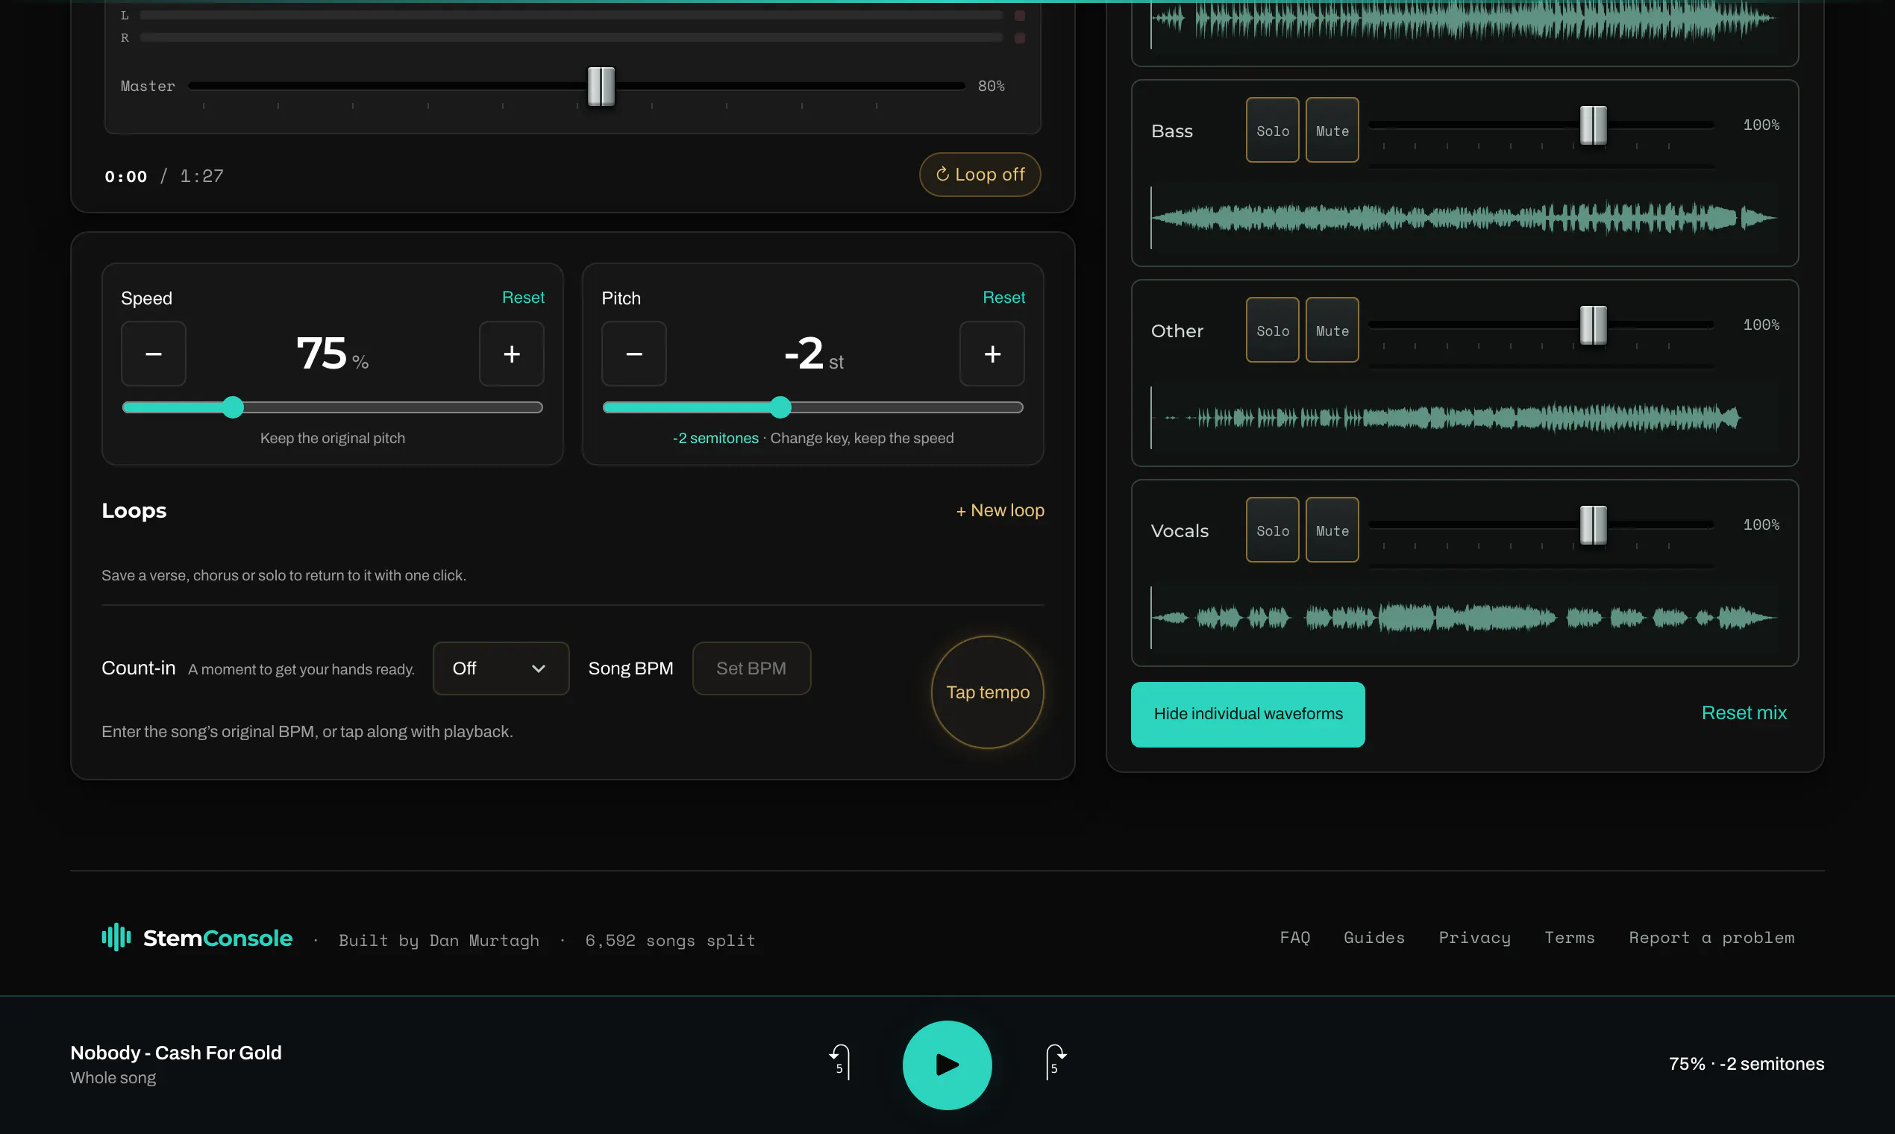The height and width of the screenshot is (1134, 1895).
Task: Hide individual waveforms
Action: tap(1248, 715)
